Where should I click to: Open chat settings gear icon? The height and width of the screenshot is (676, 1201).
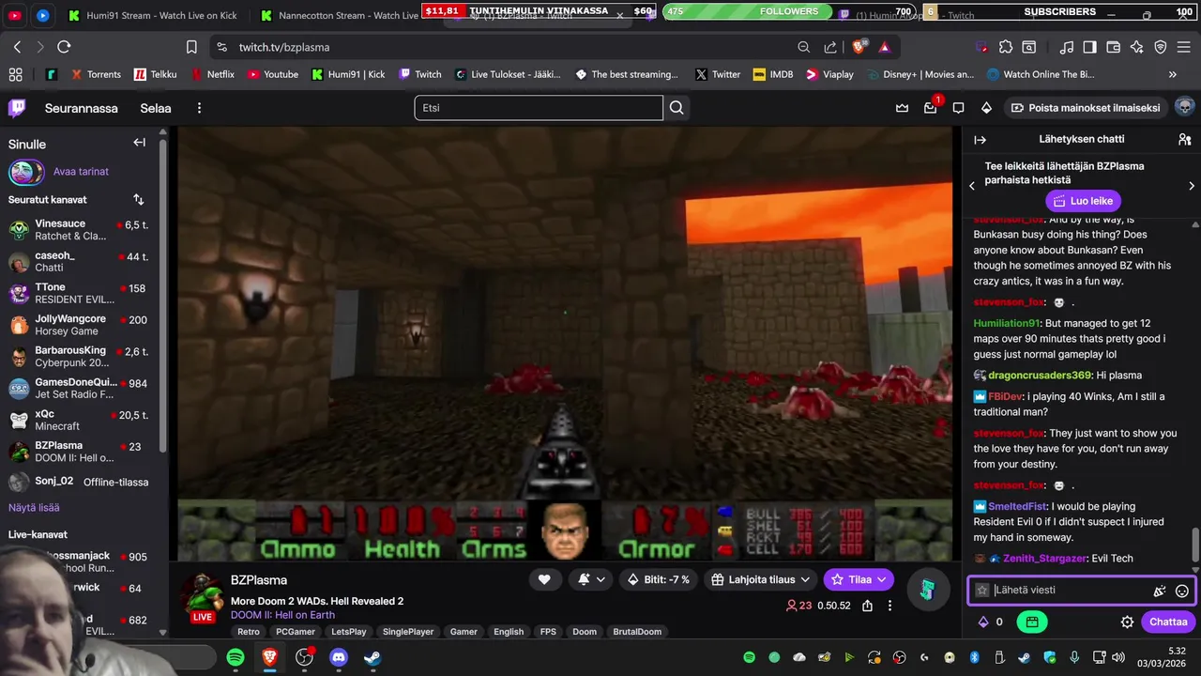pyautogui.click(x=1128, y=622)
